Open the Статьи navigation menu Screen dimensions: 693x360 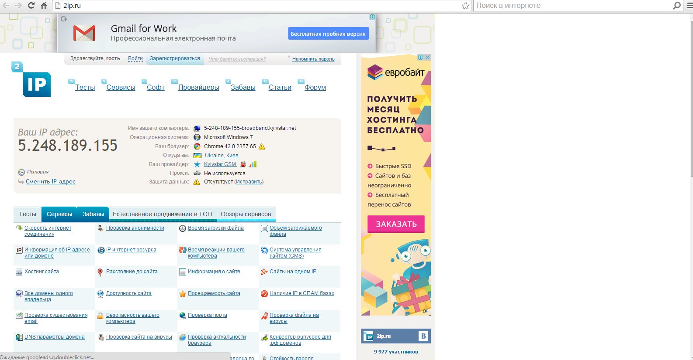pyautogui.click(x=280, y=88)
